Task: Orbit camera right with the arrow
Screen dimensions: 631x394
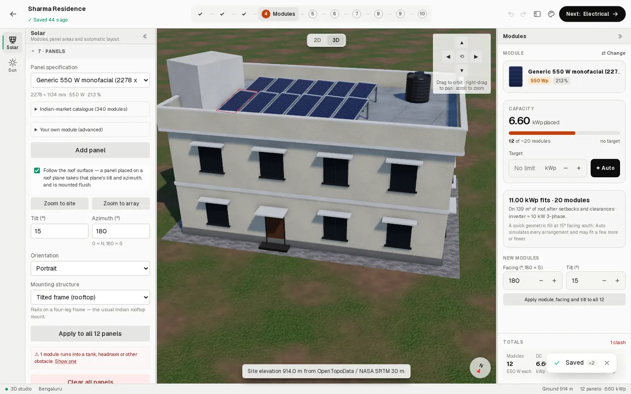Action: pos(476,57)
